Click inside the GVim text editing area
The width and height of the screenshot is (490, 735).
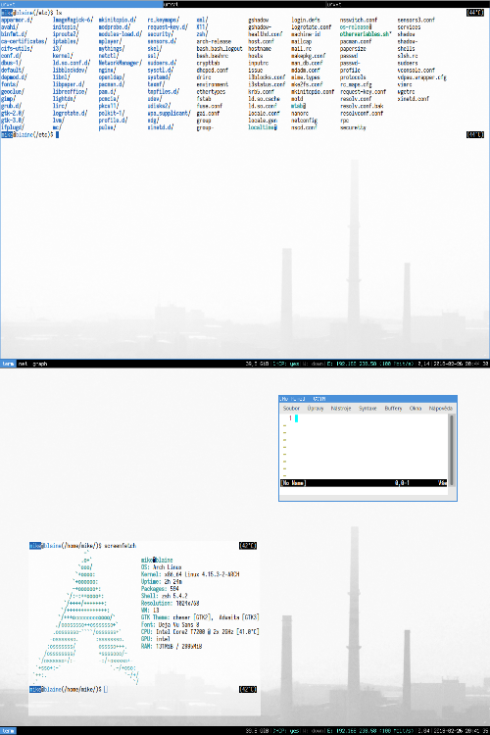366,447
